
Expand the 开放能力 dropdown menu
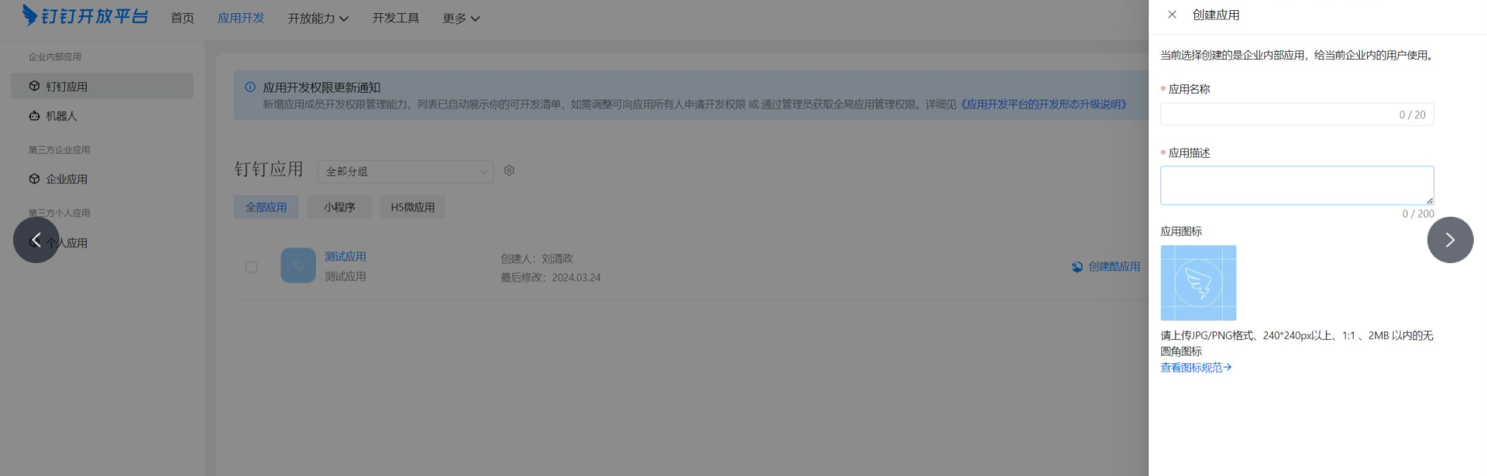coord(318,18)
